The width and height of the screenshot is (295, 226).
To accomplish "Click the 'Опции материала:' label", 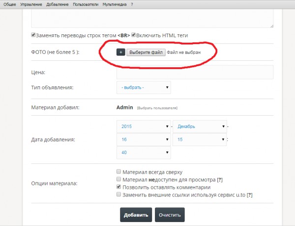I will pyautogui.click(x=55, y=183).
